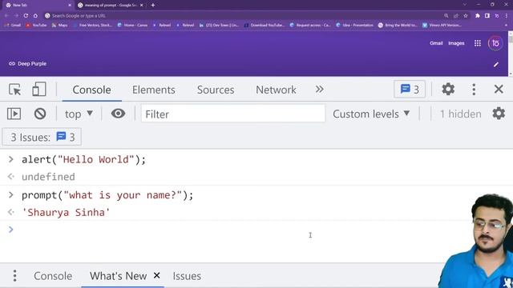513x288 pixels.
Task: Expand more DevTools tabs chevron
Action: [319, 90]
